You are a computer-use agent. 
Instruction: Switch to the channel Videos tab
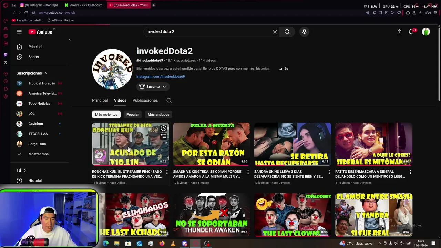(120, 100)
